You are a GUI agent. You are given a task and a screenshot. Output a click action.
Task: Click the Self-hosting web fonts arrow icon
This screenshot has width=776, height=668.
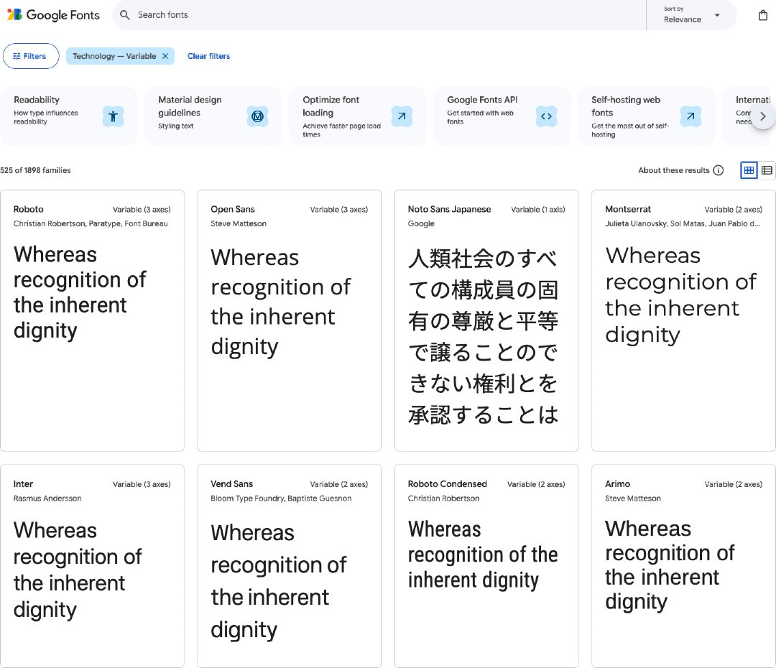pos(690,116)
